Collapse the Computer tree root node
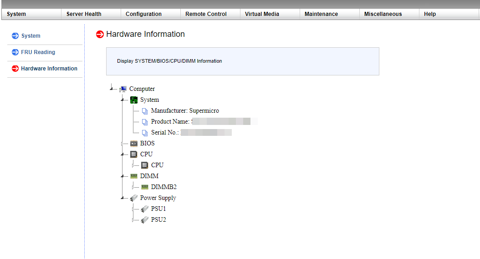 (x=112, y=89)
